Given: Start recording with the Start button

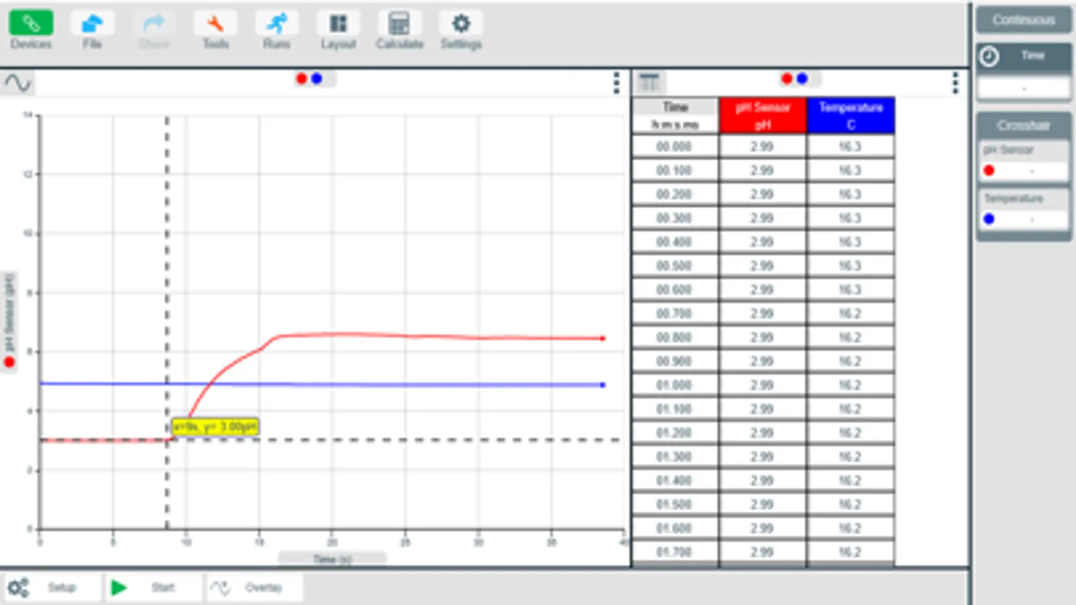Looking at the screenshot, I should [x=153, y=588].
